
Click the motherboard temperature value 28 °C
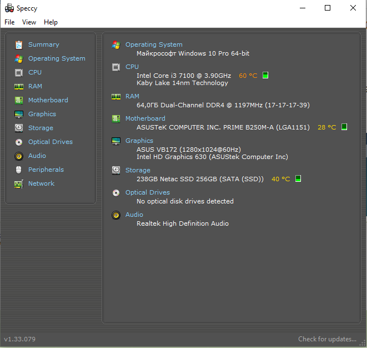tap(326, 127)
